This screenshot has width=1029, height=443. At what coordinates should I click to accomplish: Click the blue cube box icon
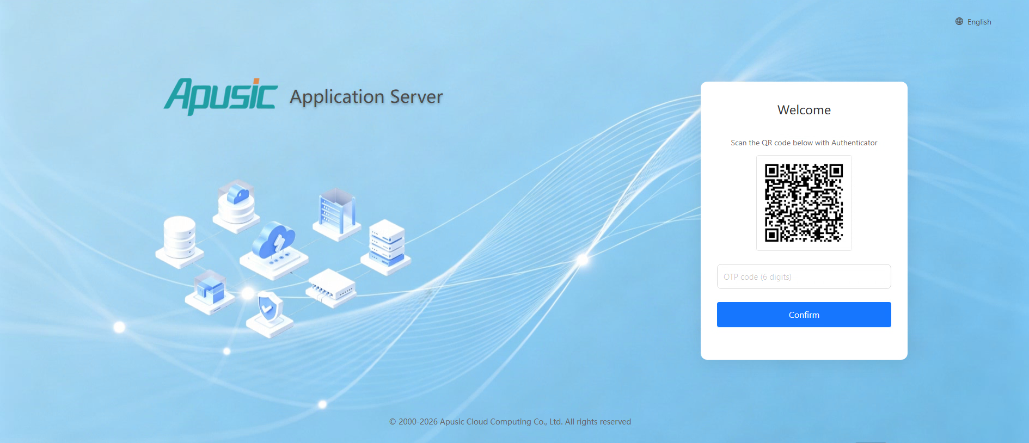click(x=210, y=292)
